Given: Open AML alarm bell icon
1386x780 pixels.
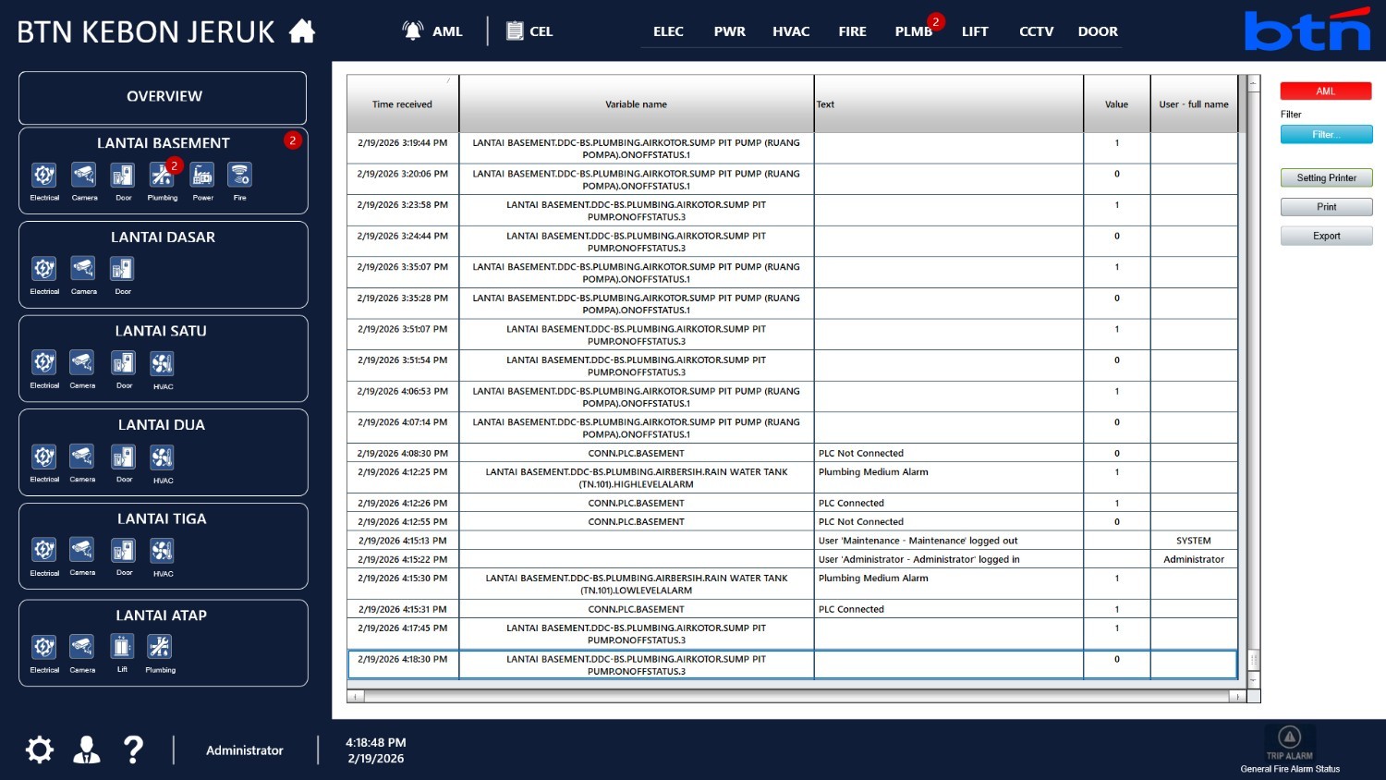Looking at the screenshot, I should point(412,30).
